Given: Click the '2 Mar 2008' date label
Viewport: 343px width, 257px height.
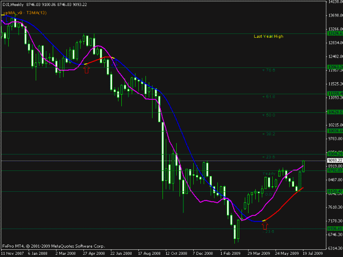Looking at the screenshot, I should pyautogui.click(x=65, y=254).
